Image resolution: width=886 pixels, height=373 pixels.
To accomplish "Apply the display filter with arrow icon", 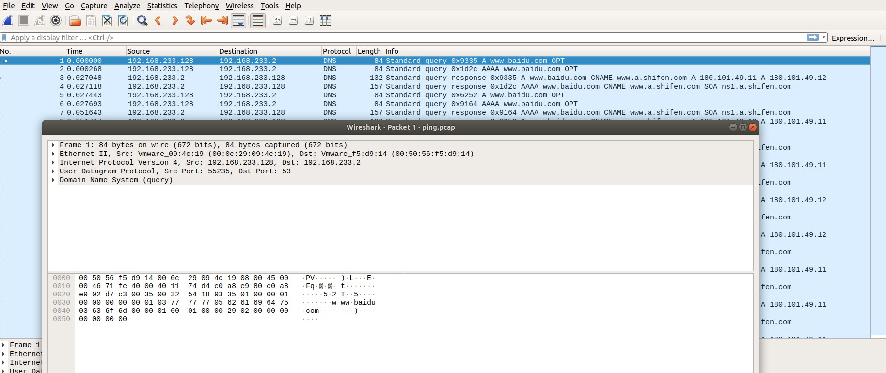I will point(813,37).
